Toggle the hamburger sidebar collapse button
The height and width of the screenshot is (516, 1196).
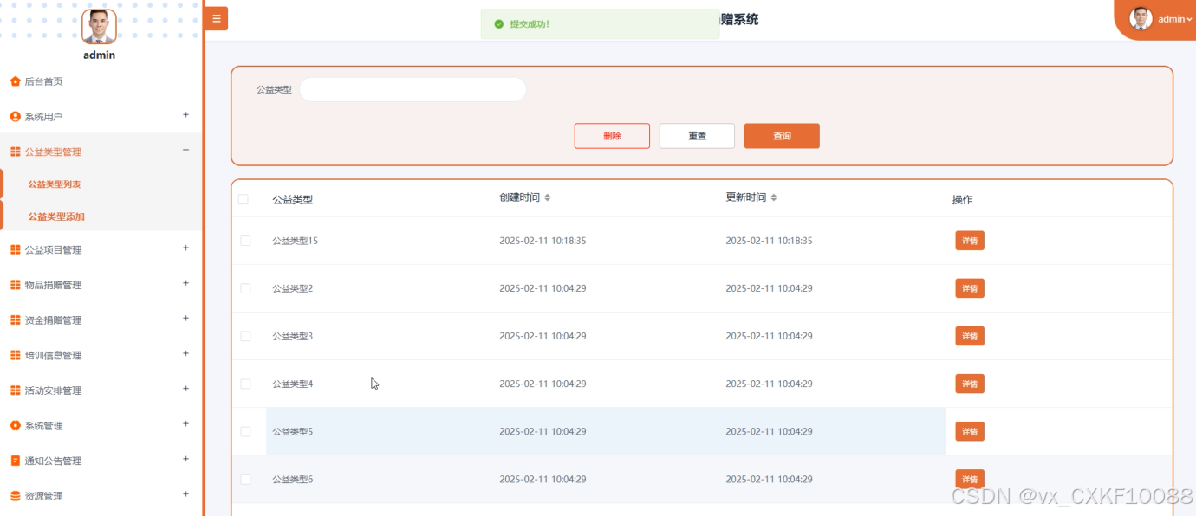[217, 18]
